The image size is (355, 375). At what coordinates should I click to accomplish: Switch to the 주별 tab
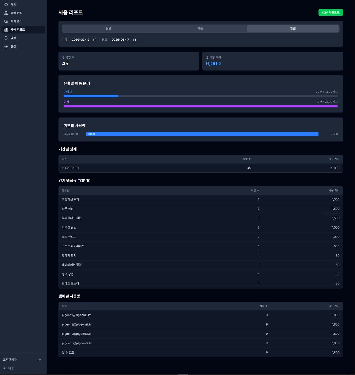(201, 28)
